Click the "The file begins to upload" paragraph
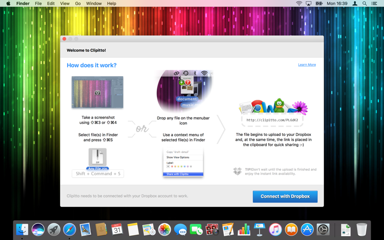 pyautogui.click(x=273, y=140)
